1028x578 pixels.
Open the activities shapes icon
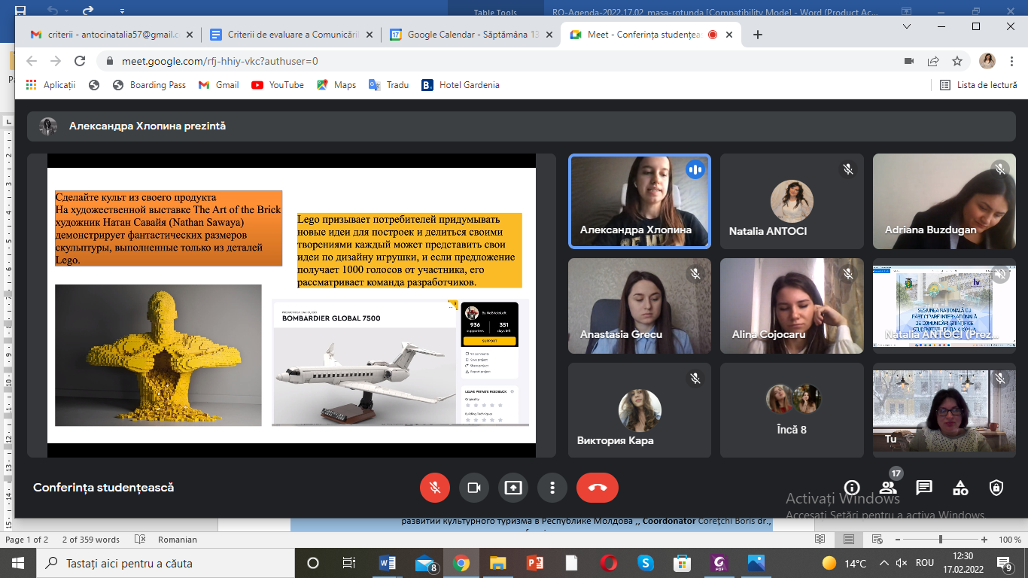tap(960, 488)
